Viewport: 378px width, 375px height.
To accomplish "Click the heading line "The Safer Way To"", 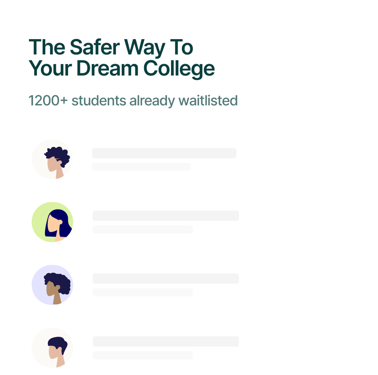I will pos(111,47).
